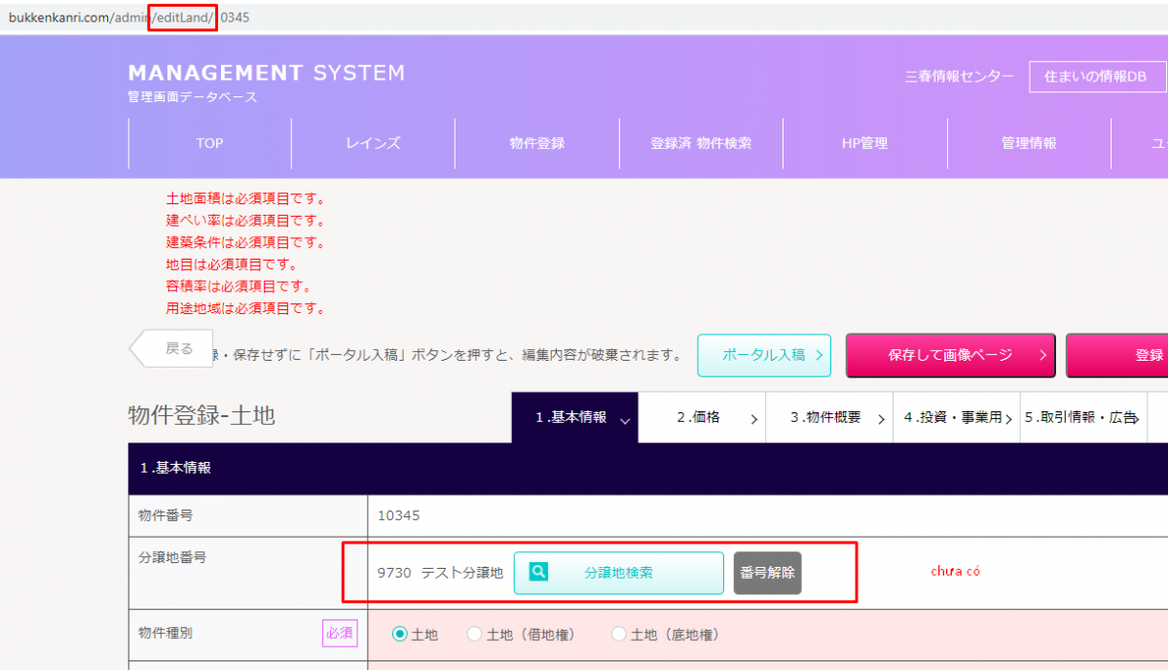Open 物件登録 menu item
This screenshot has width=1168, height=670.
point(536,143)
